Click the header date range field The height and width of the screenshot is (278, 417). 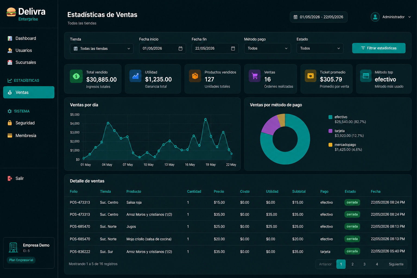pos(318,17)
